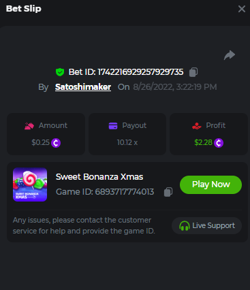250x290 pixels.
Task: Click the $0.25 amount value
Action: 40,142
